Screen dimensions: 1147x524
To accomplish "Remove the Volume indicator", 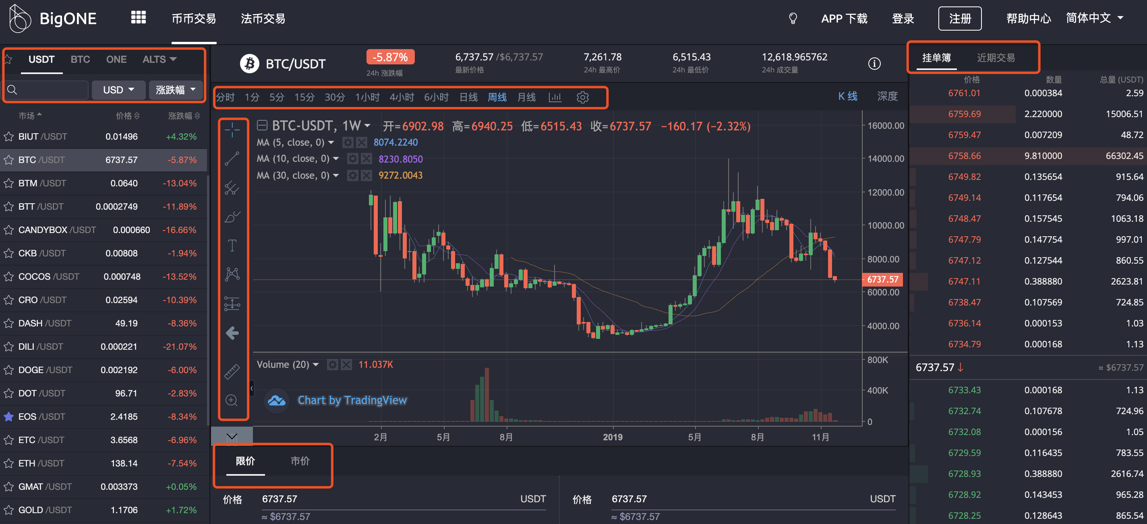I will point(346,365).
